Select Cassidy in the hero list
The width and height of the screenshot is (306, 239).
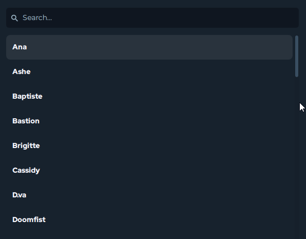(x=149, y=171)
